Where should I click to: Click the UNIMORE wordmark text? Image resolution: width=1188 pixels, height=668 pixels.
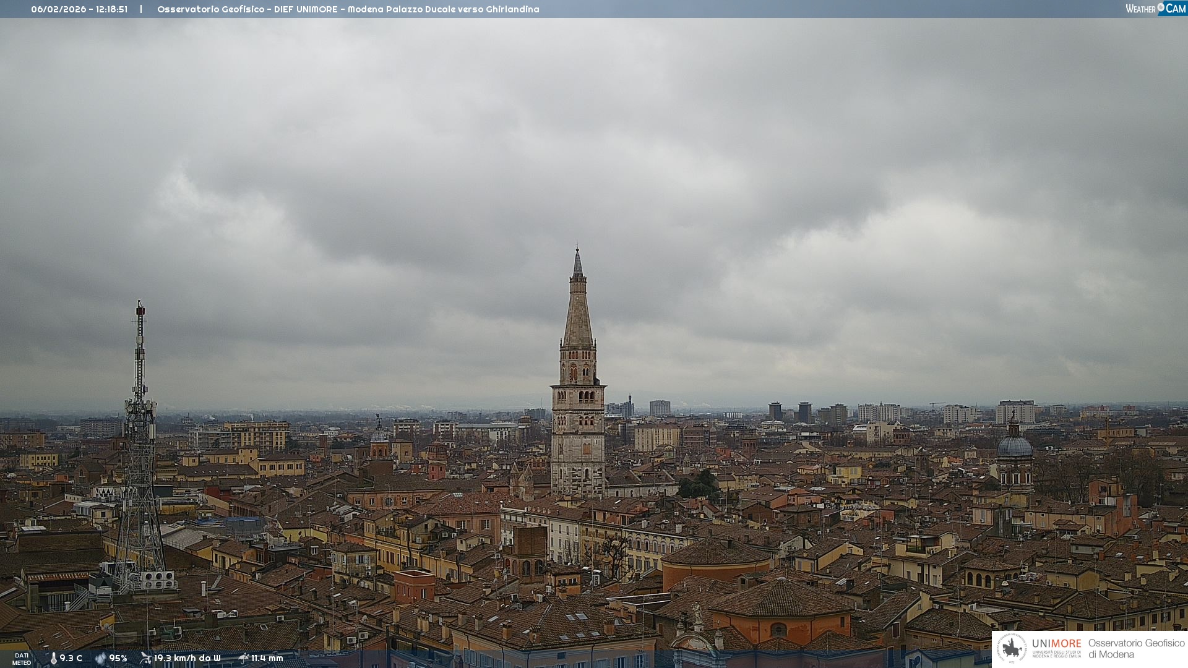click(x=1056, y=644)
